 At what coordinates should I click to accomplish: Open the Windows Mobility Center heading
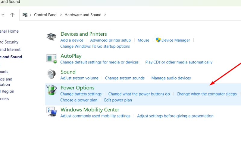(90, 110)
